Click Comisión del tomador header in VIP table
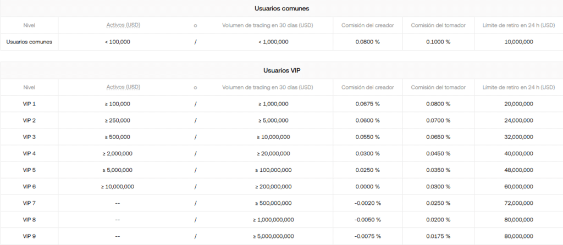The width and height of the screenshot is (563, 245). point(438,87)
